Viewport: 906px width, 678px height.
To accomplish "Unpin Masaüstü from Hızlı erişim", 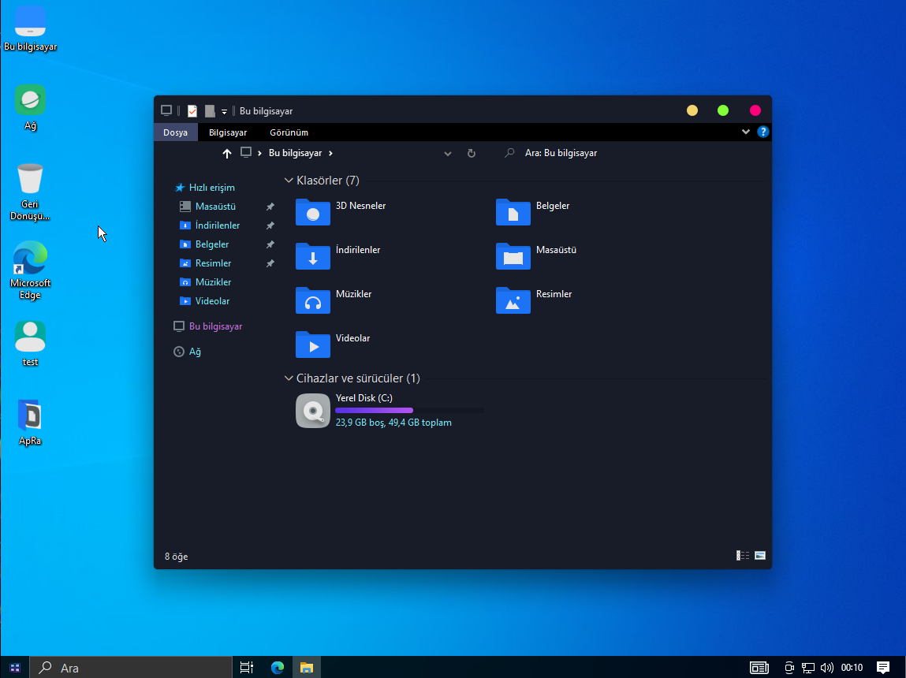I will (270, 207).
